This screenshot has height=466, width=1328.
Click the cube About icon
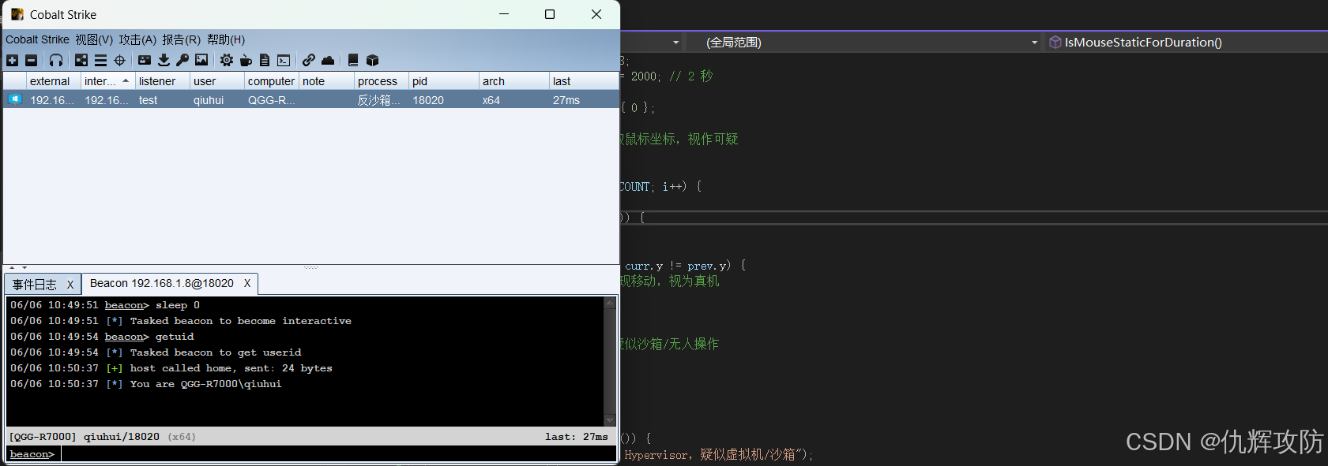point(373,60)
